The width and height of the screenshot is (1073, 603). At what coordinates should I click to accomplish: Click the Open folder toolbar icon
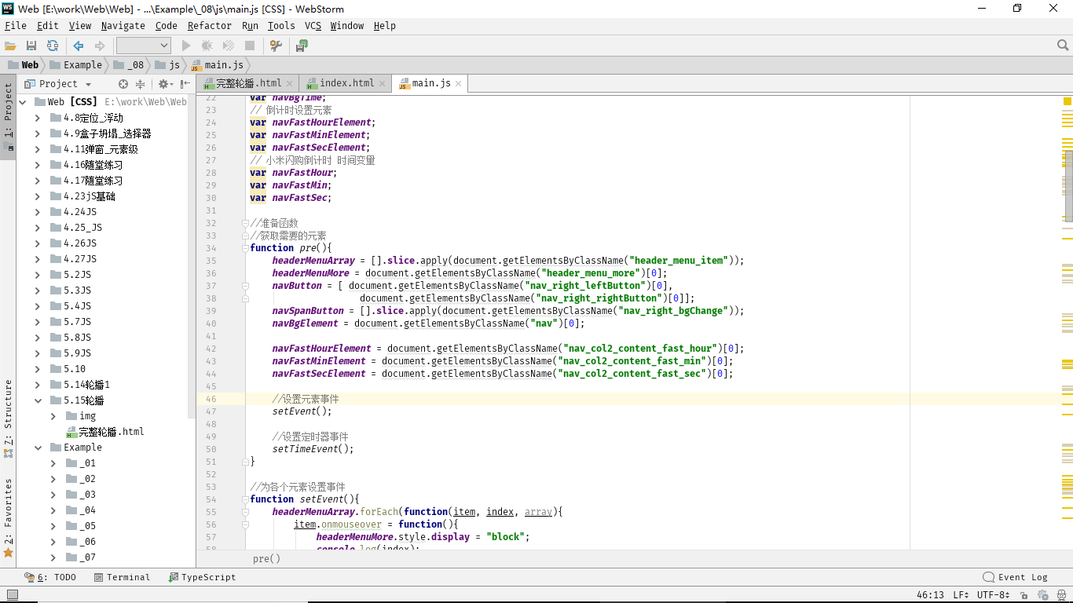click(x=10, y=46)
